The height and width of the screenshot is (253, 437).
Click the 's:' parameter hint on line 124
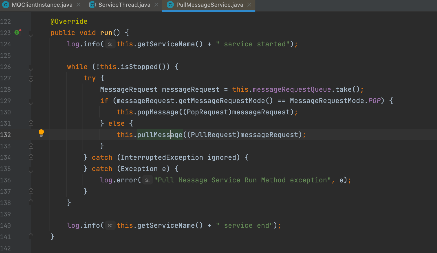click(110, 44)
